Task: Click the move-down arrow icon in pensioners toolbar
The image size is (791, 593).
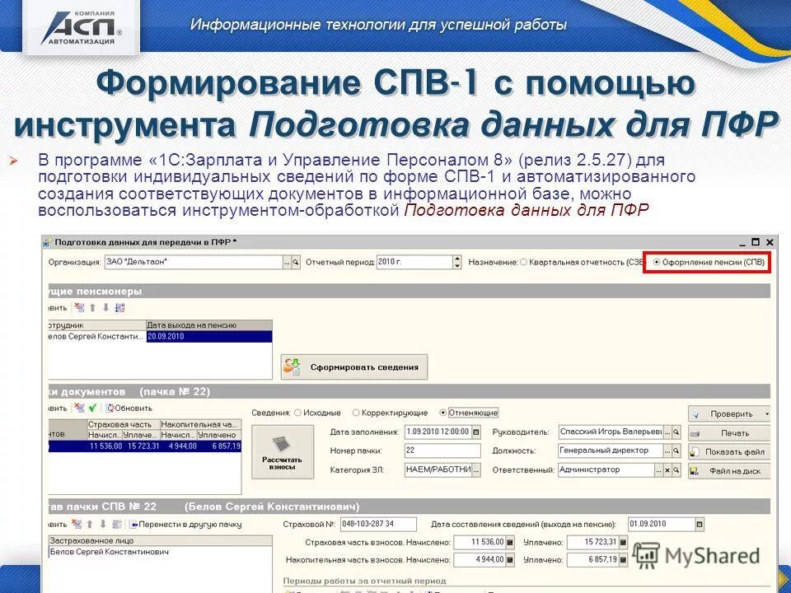Action: (105, 308)
